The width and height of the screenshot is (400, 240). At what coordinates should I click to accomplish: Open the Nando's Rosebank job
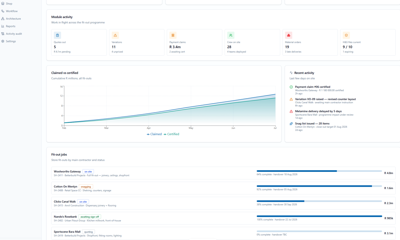[223, 218]
